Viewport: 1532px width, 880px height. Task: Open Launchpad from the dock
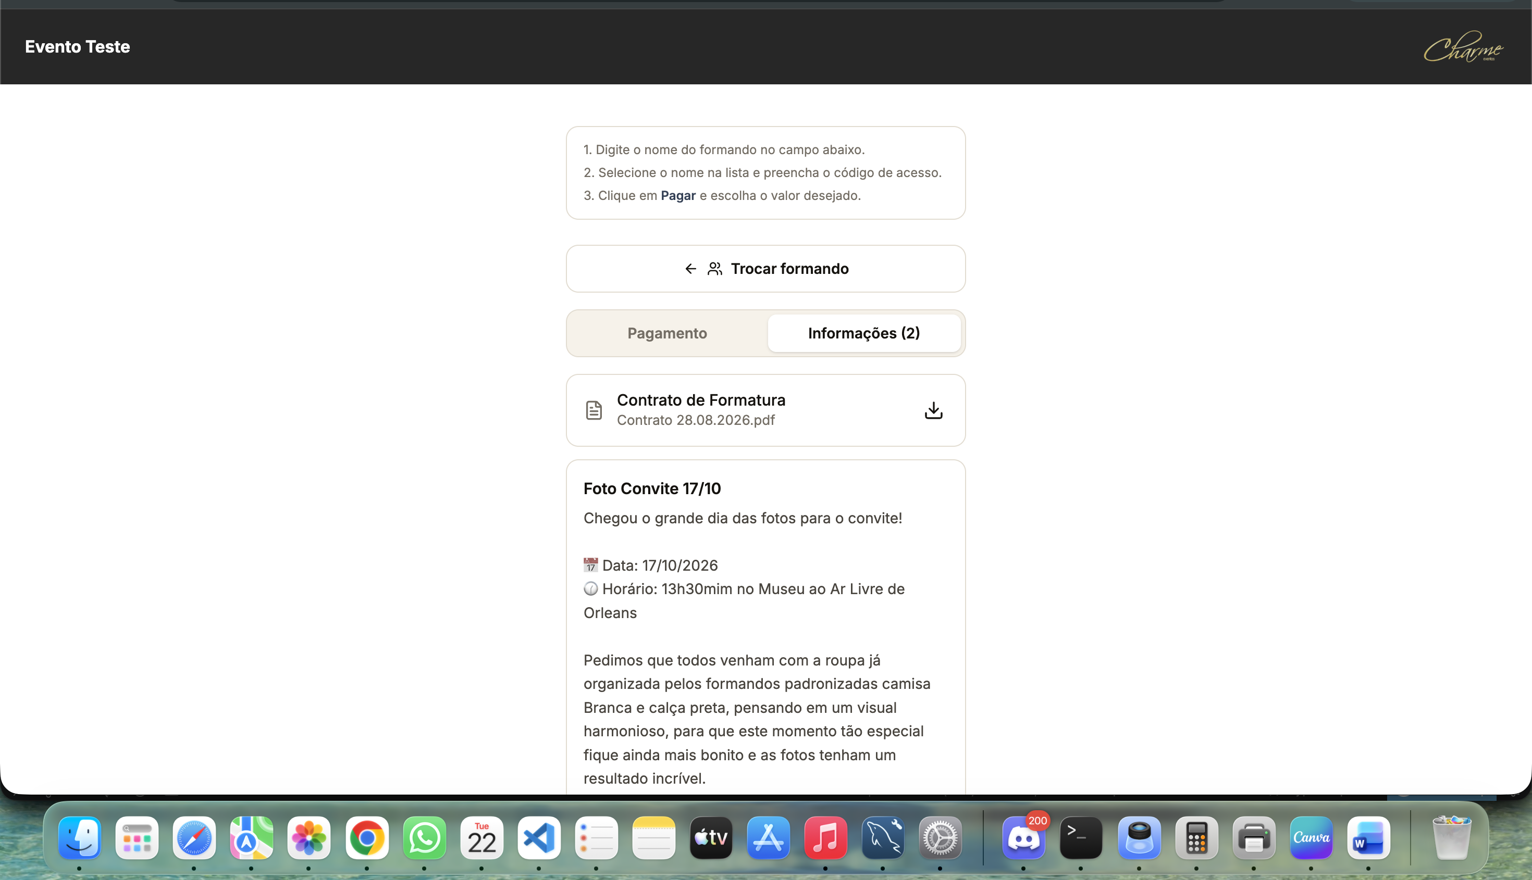click(137, 838)
